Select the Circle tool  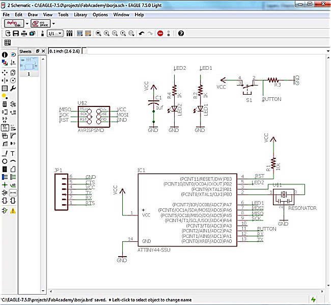point(5,161)
